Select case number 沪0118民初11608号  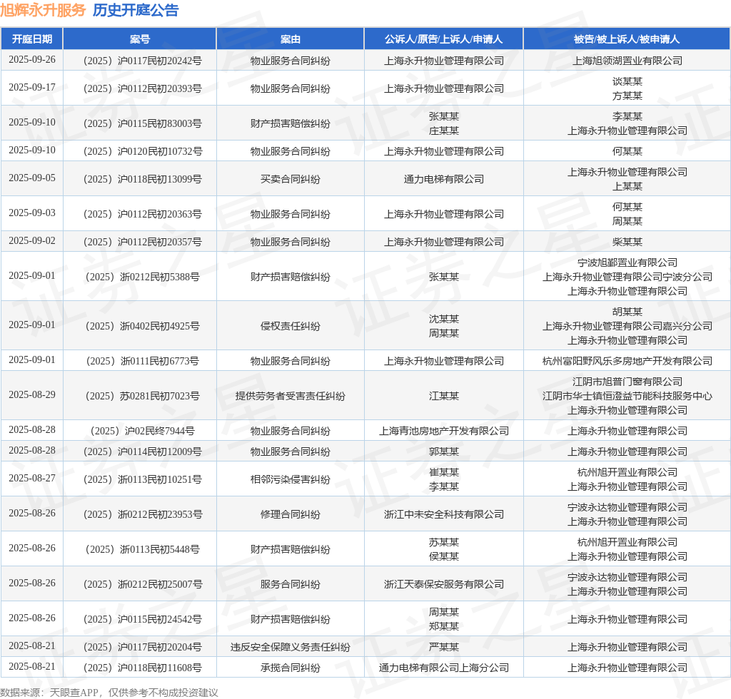tap(160, 668)
